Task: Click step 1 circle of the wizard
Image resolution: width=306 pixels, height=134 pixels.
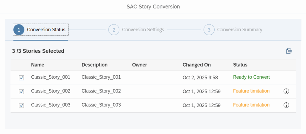Action: [x=19, y=30]
